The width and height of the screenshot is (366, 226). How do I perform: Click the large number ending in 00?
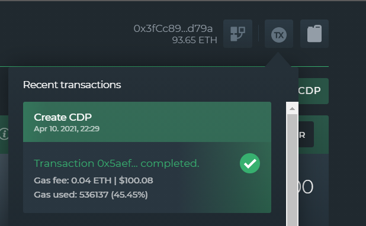coord(306,187)
